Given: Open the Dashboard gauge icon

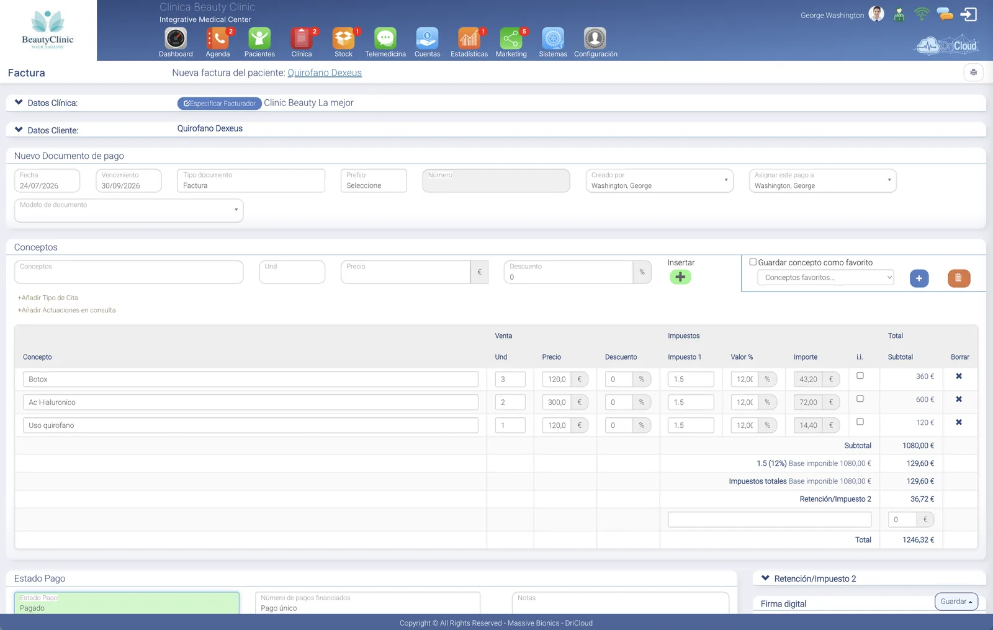Looking at the screenshot, I should pyautogui.click(x=176, y=38).
